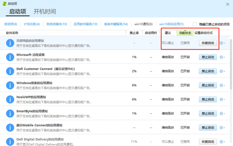Screen dimensions: 233x146
Task: Click 禁止启动 for 戴尔Mobile Connect的应用通知
Action: pyautogui.click(x=208, y=127)
